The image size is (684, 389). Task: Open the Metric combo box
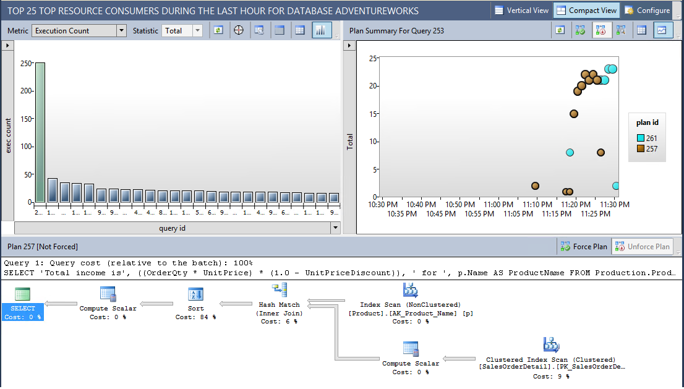click(x=79, y=30)
